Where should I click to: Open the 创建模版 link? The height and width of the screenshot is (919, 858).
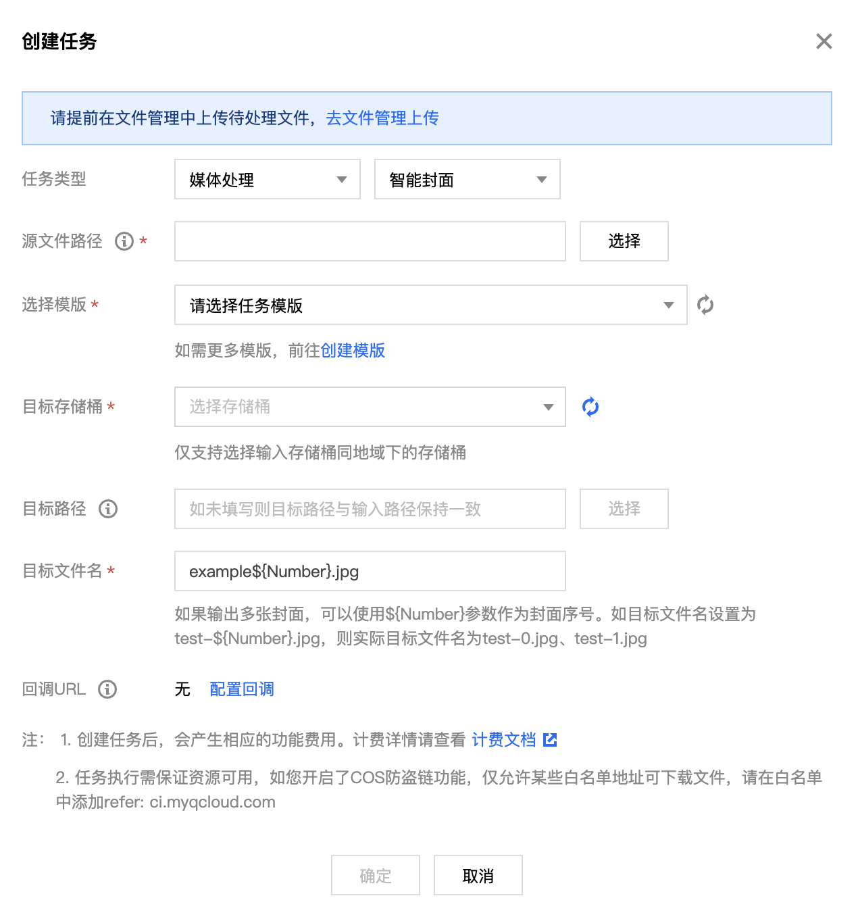pos(353,351)
